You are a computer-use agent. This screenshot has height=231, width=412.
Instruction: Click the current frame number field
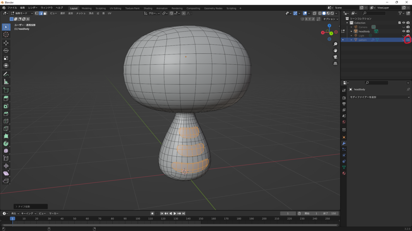[288, 214]
